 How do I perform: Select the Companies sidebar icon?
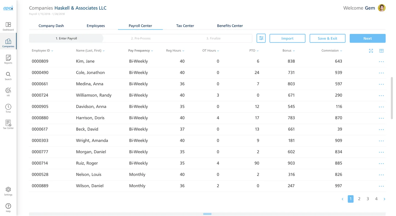coord(8,42)
